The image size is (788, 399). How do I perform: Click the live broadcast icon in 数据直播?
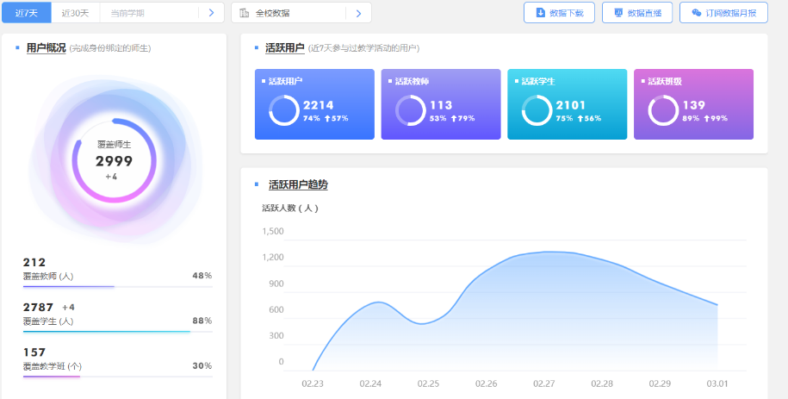617,13
